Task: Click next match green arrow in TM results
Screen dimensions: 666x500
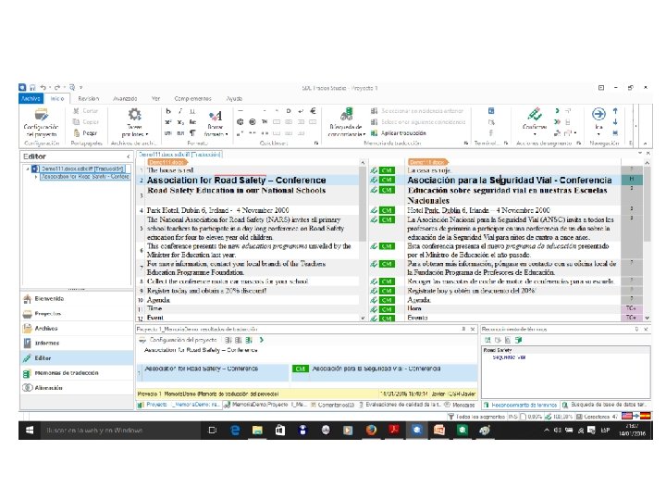Action: [262, 340]
